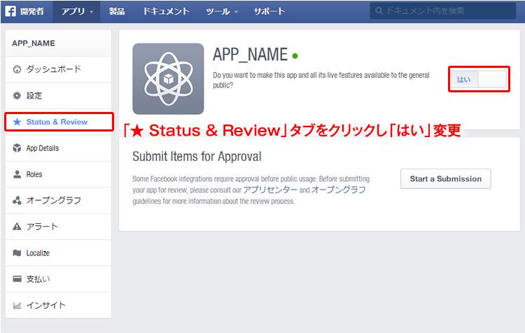Open the Roles tab
This screenshot has width=525, height=333.
[x=58, y=174]
